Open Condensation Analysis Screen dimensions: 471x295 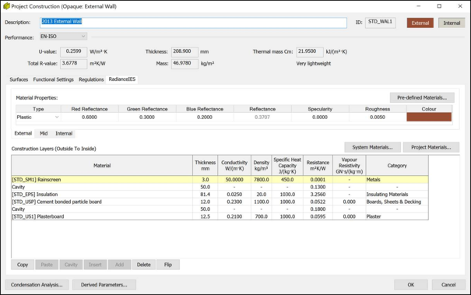point(37,285)
